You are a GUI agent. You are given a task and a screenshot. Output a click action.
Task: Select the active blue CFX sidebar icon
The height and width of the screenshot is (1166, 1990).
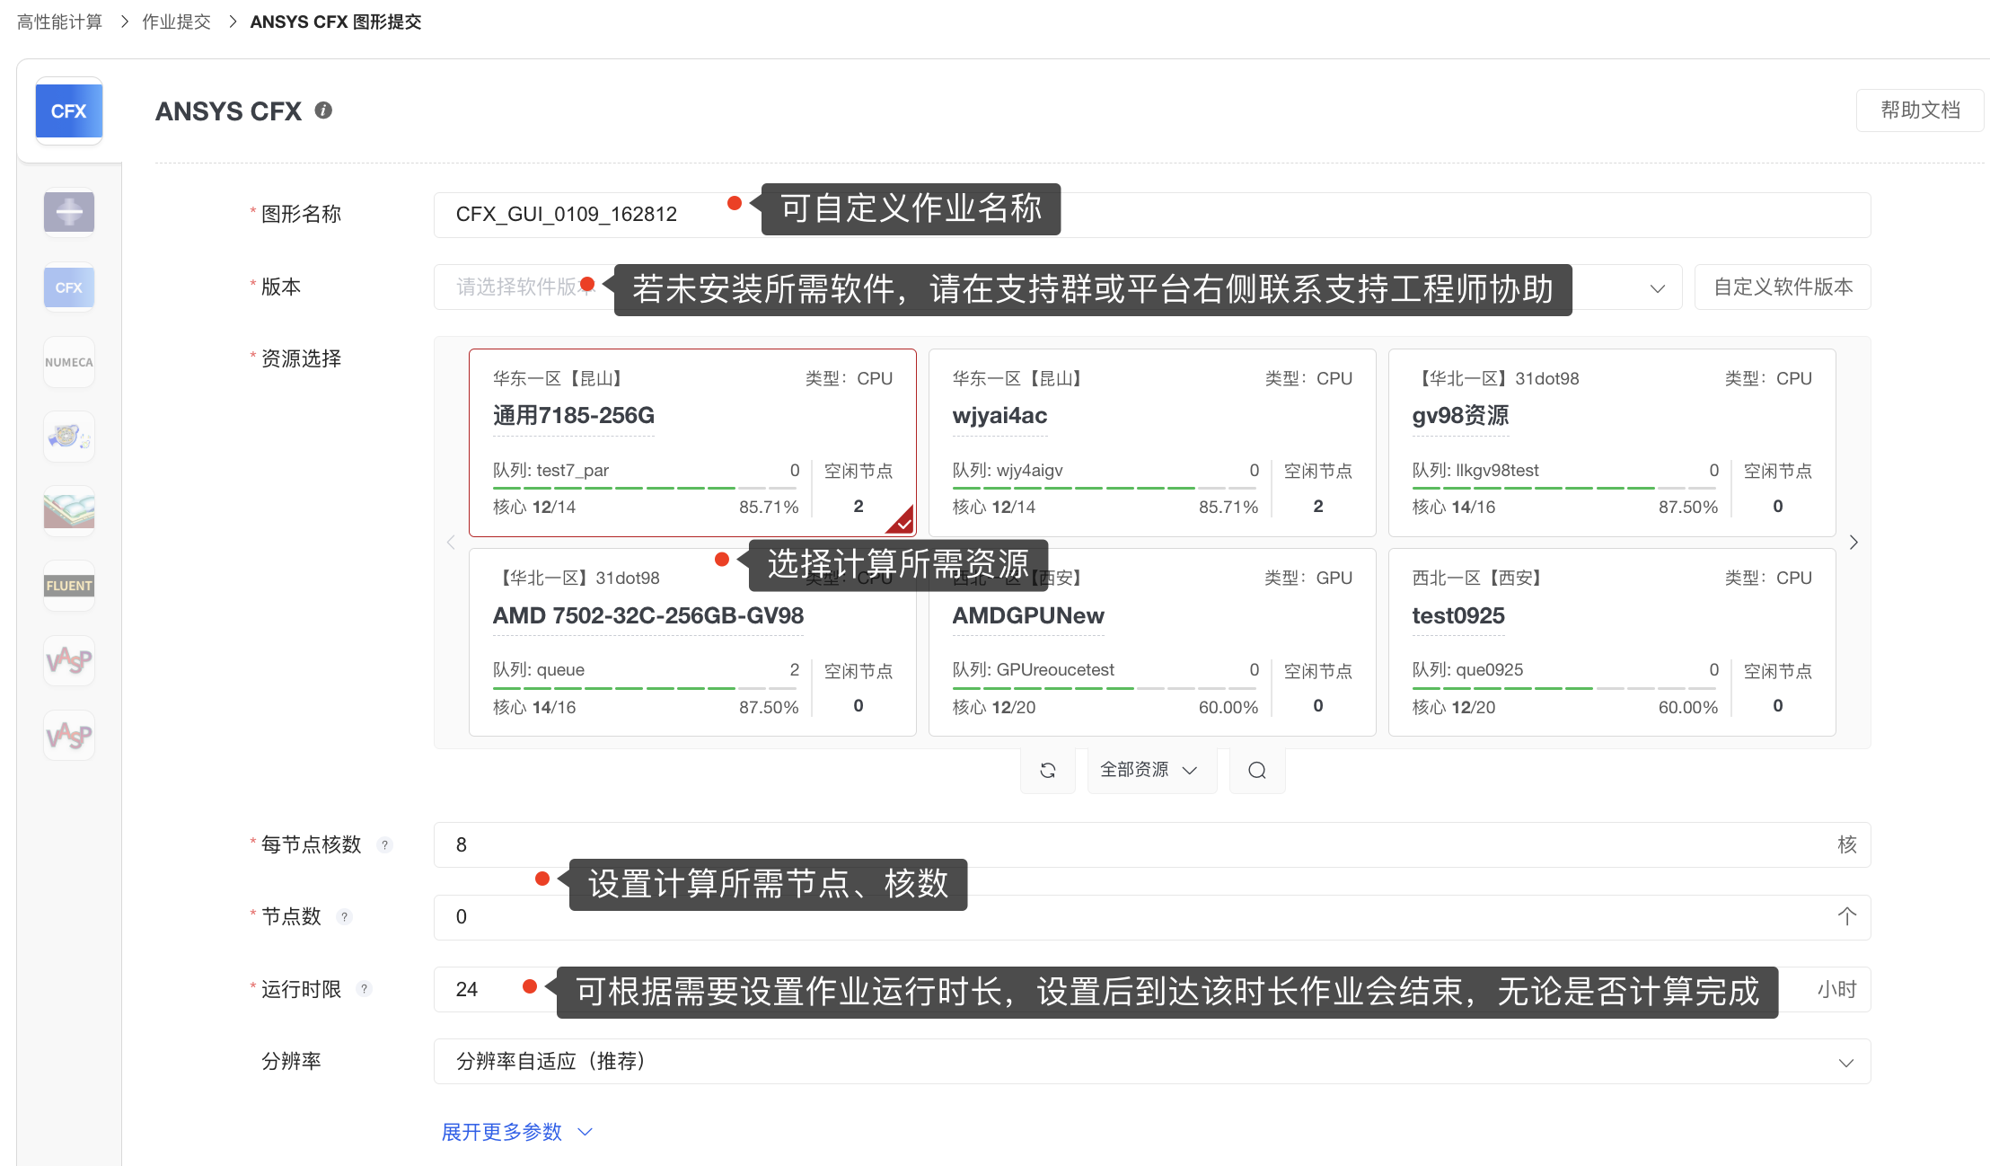69,111
